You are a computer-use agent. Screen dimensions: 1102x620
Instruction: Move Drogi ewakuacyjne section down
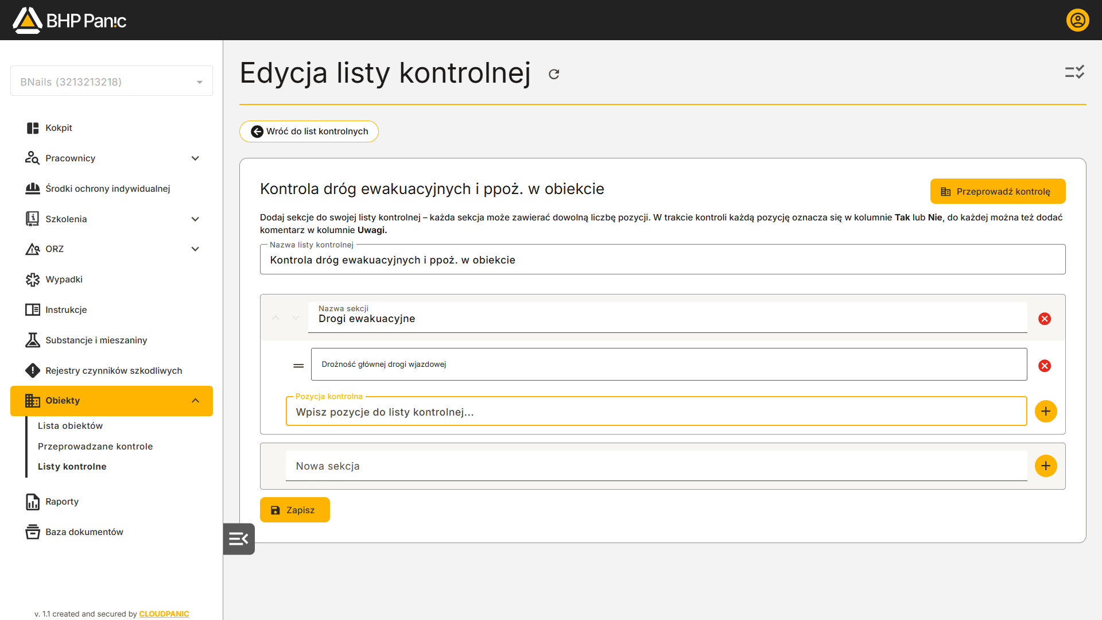point(296,317)
